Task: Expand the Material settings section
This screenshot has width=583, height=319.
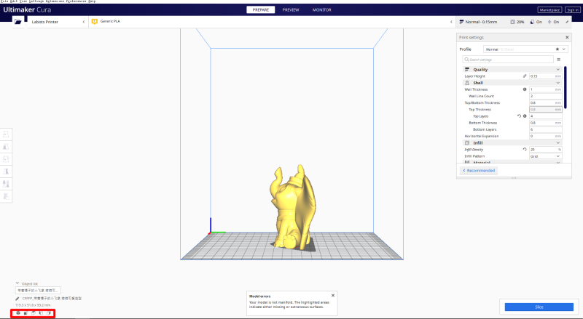Action: pos(557,163)
